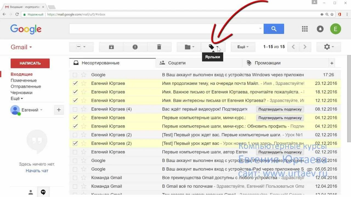Open the Hangouts conversations quote icon

tap(43, 192)
